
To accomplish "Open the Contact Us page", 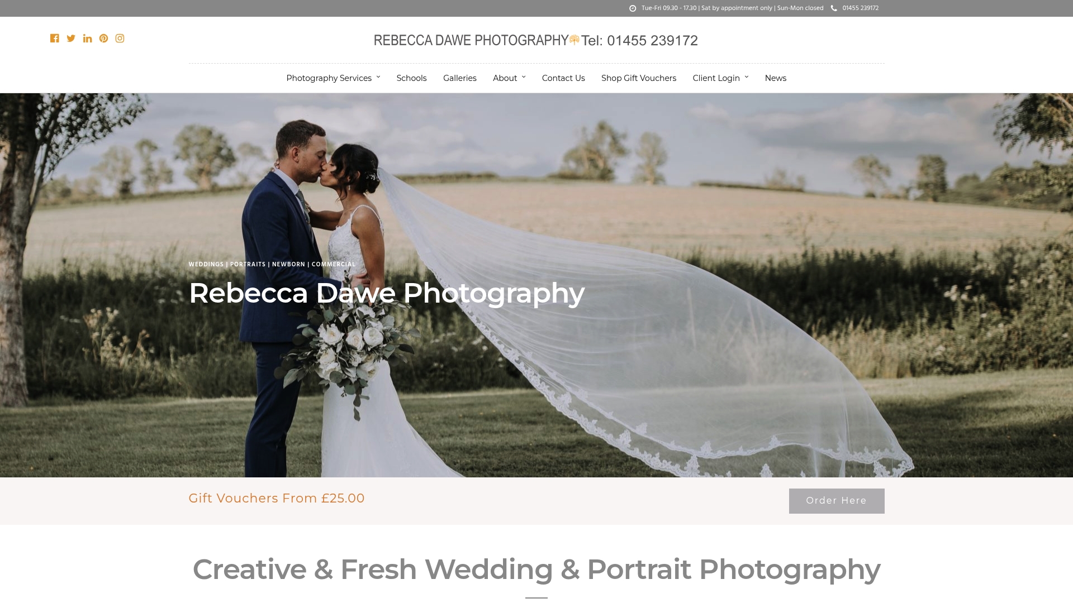I will pyautogui.click(x=563, y=78).
